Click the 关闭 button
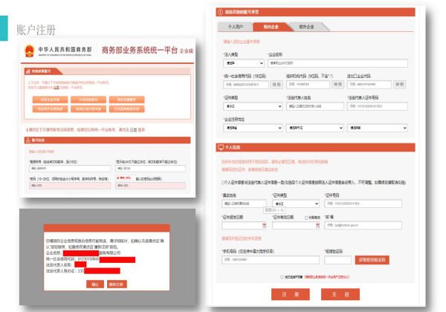Screen dimensions: 446x312 point(340,294)
